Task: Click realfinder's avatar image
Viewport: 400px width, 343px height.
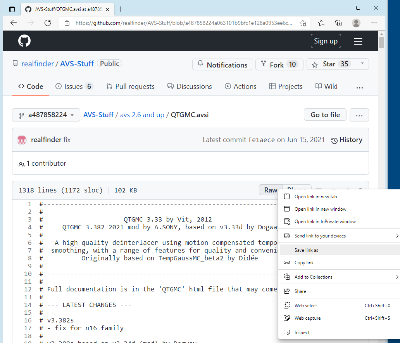Action: pos(22,140)
